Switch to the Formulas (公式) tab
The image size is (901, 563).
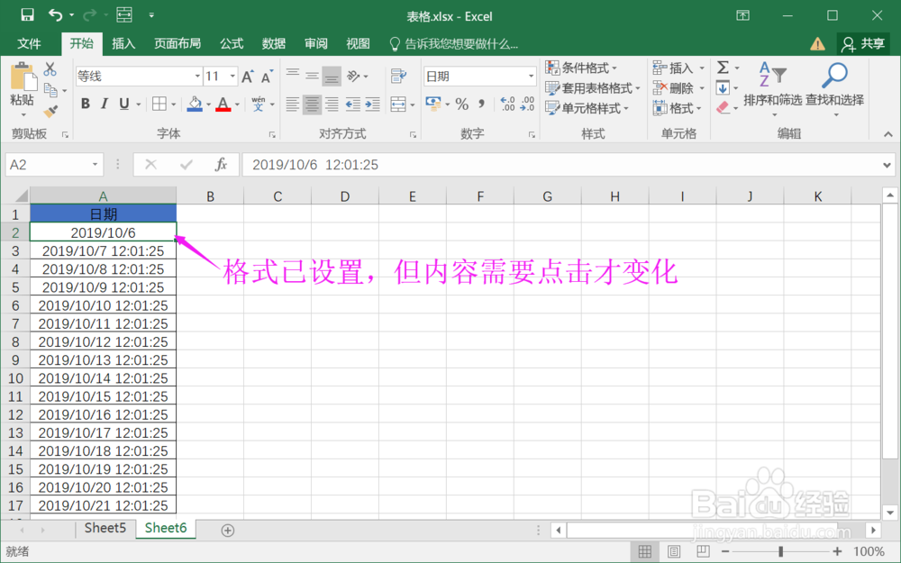[x=232, y=43]
